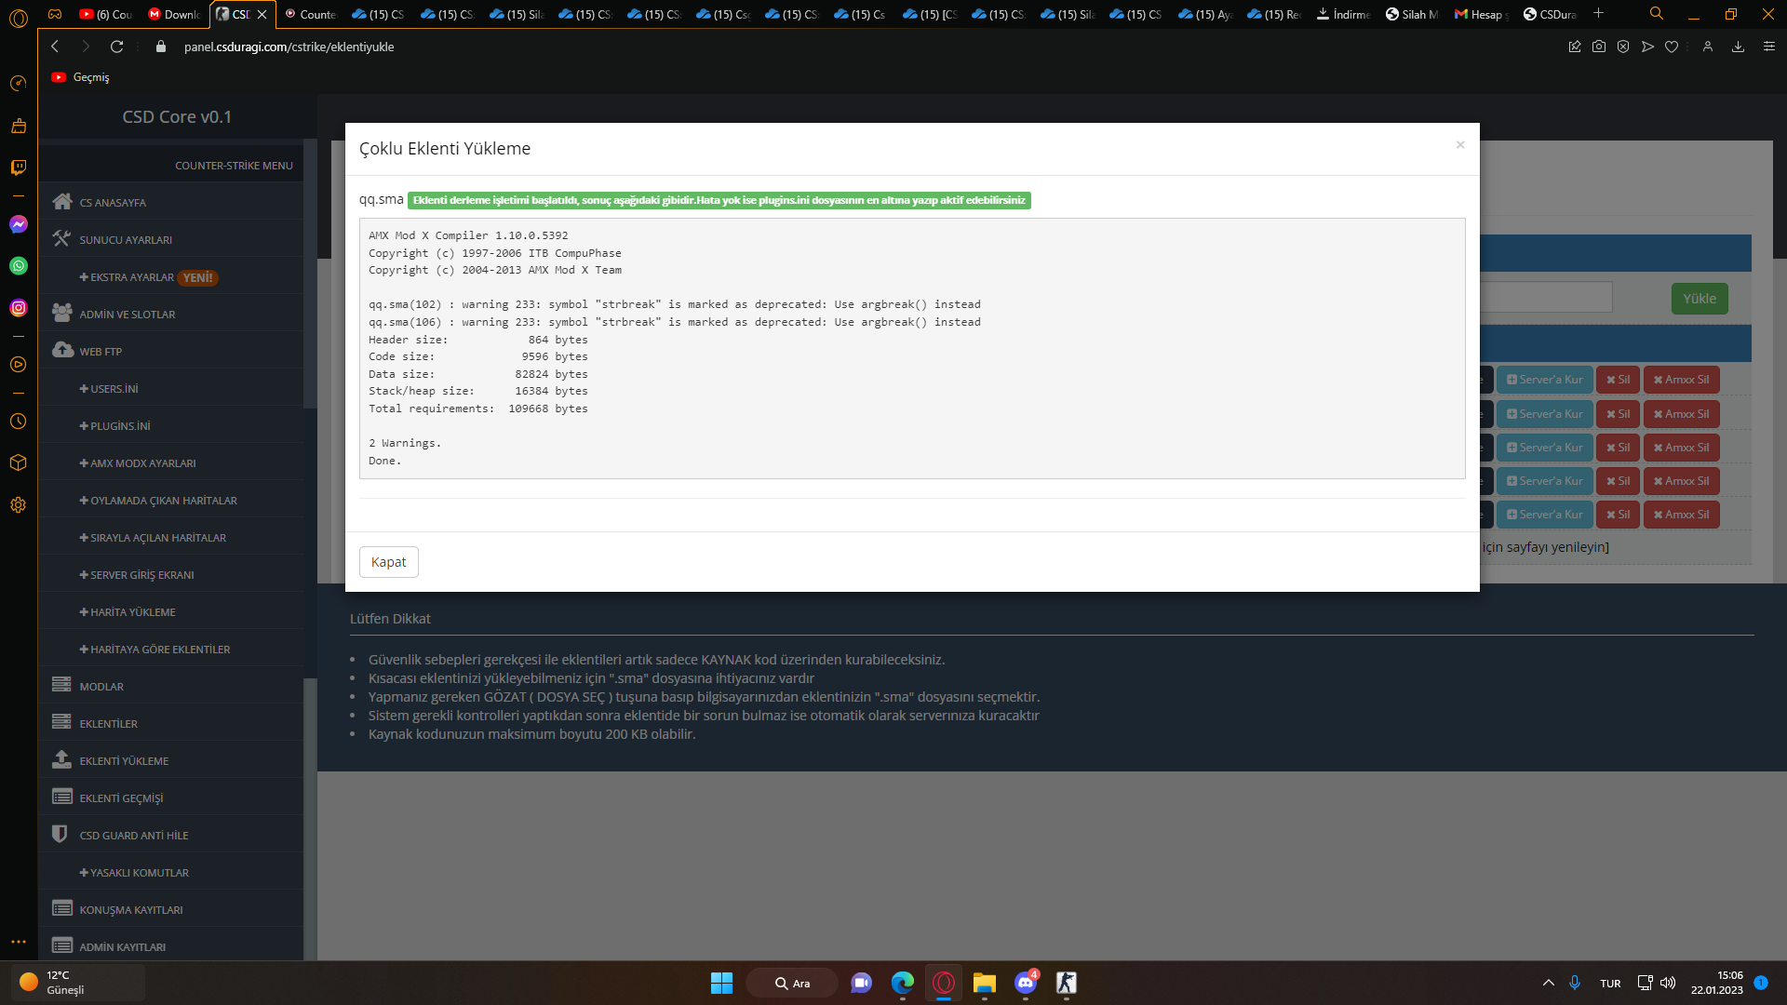
Task: Open a new tab with plus icon
Action: [x=1598, y=13]
